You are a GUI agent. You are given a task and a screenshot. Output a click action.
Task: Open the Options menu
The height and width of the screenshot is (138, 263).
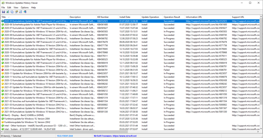click(25, 7)
